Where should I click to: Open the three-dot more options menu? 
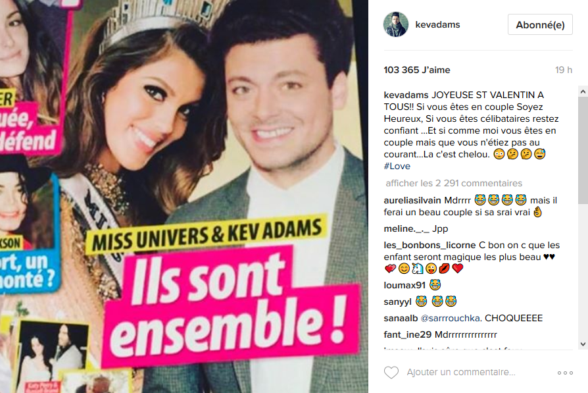(565, 373)
